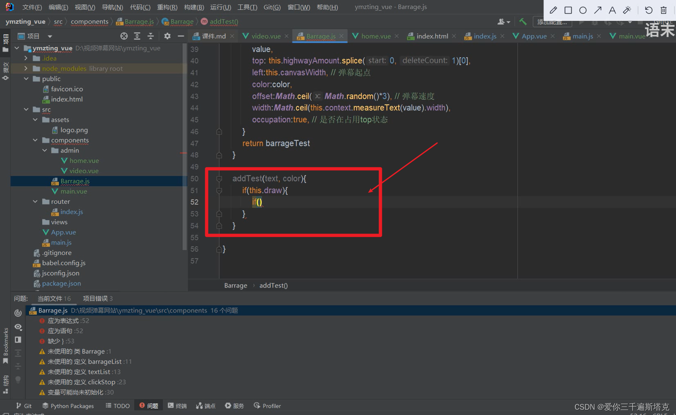Open the 问题 problems tool window button
676x415 pixels.
[x=149, y=406]
